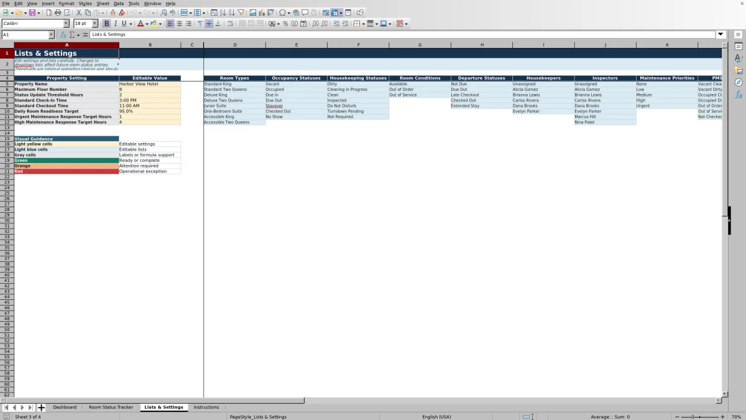
Task: Click the Clone Formatting paintbrush icon
Action: point(113,12)
